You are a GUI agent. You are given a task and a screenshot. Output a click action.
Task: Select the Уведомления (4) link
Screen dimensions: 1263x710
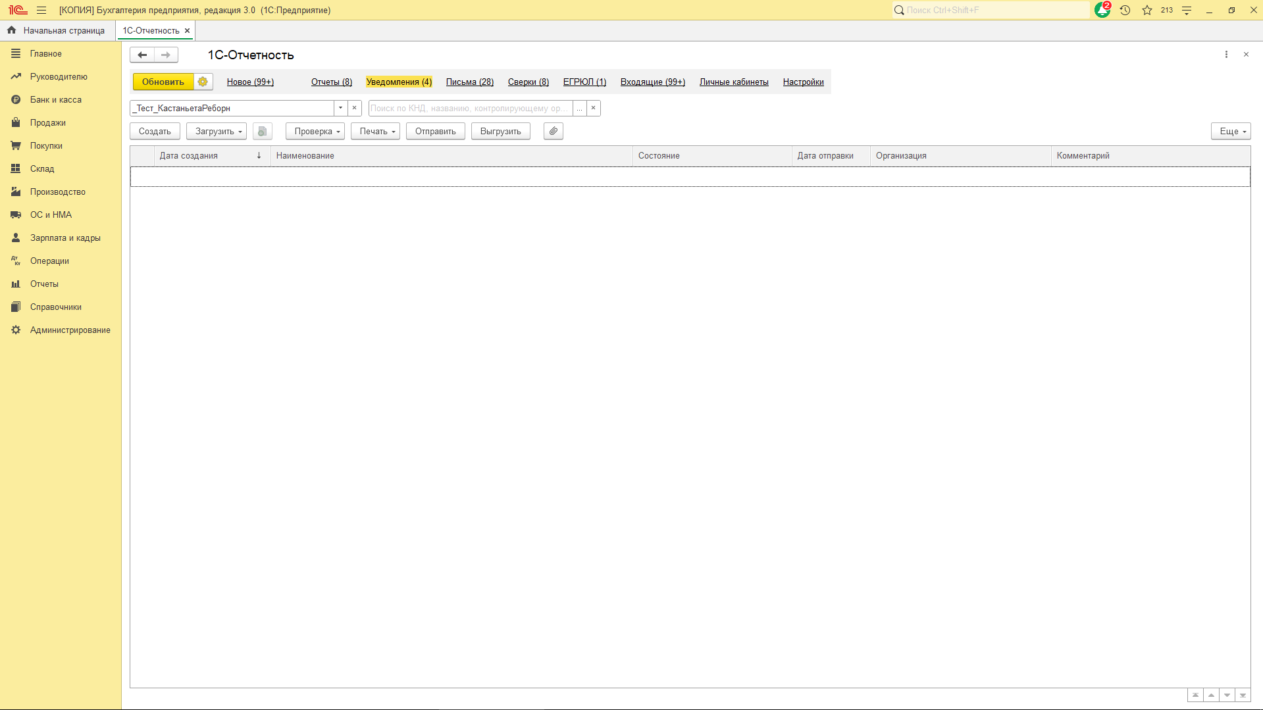pos(399,82)
